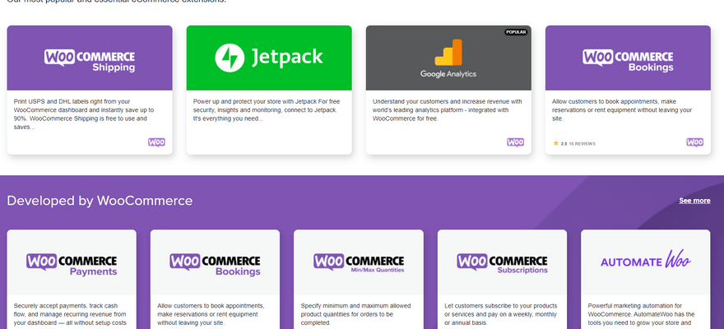724x329 pixels.
Task: Click the Print USPS and DHL labels description
Action: pyautogui.click(x=84, y=114)
